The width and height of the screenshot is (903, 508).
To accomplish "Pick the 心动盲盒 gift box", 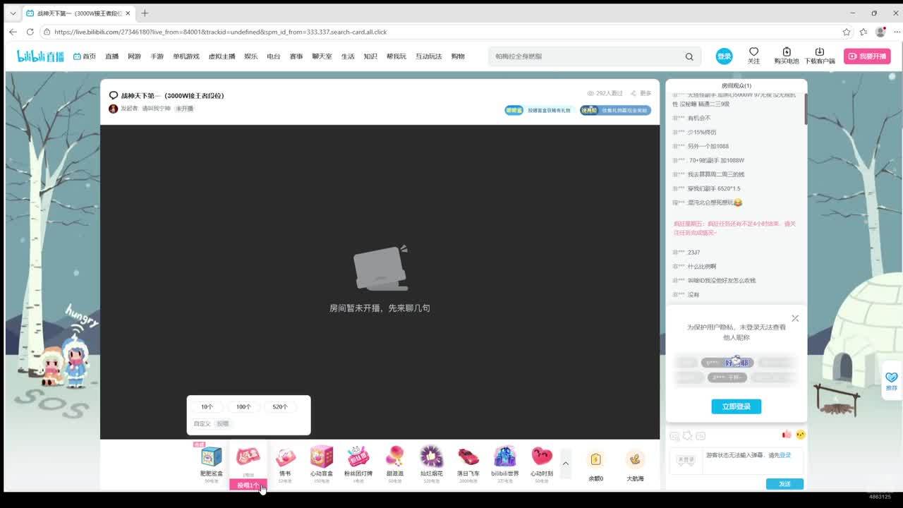I will 321,457.
